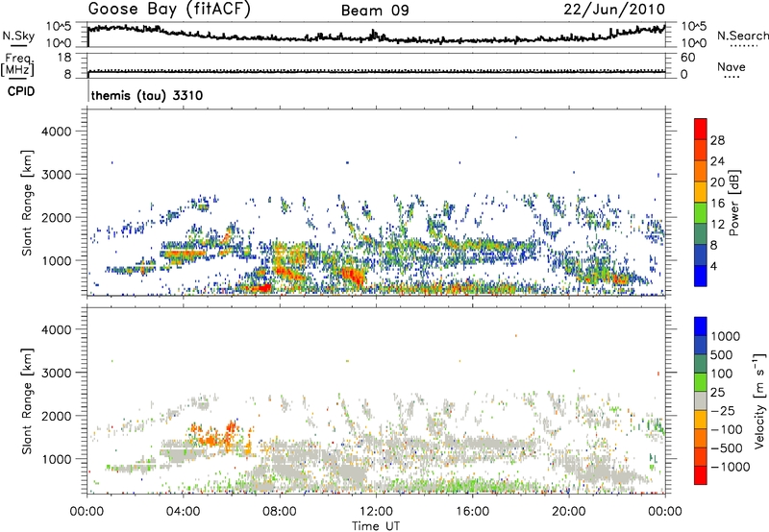Click the blue top segment of the velocity colorbar
Viewport: 769px width, 532px height.
[x=701, y=326]
